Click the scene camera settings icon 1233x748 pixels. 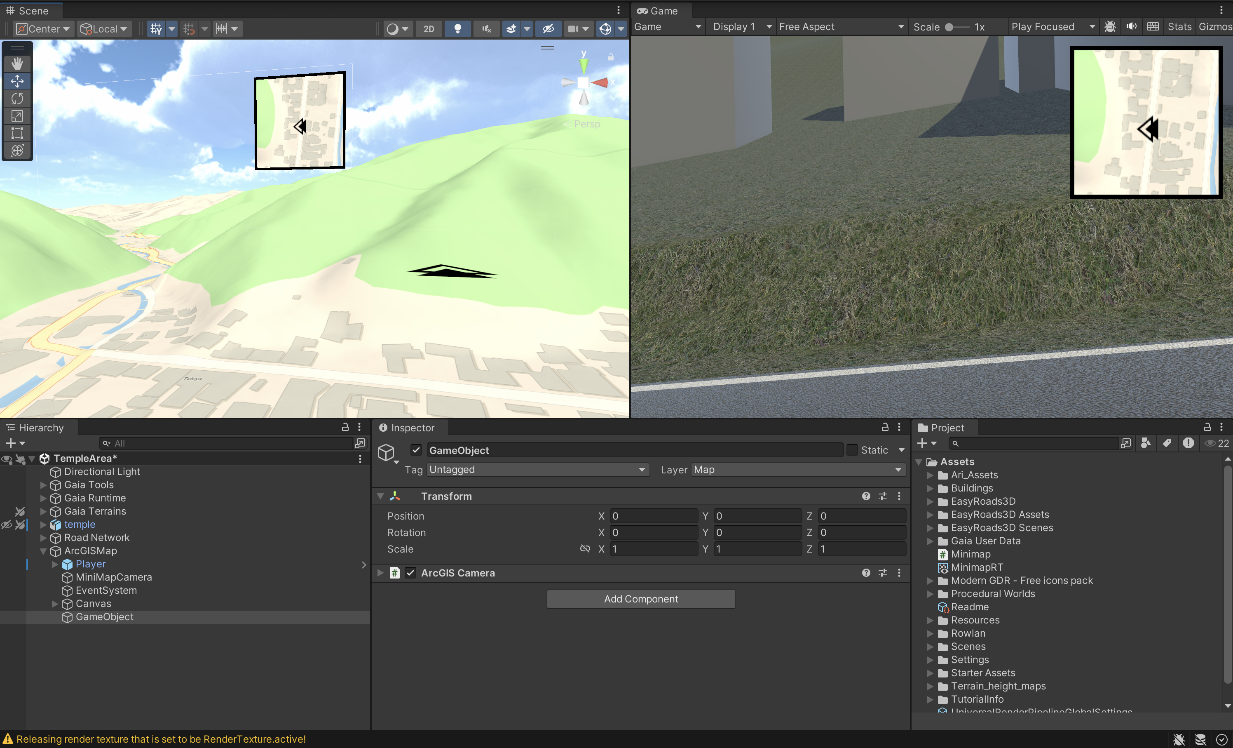tap(574, 28)
